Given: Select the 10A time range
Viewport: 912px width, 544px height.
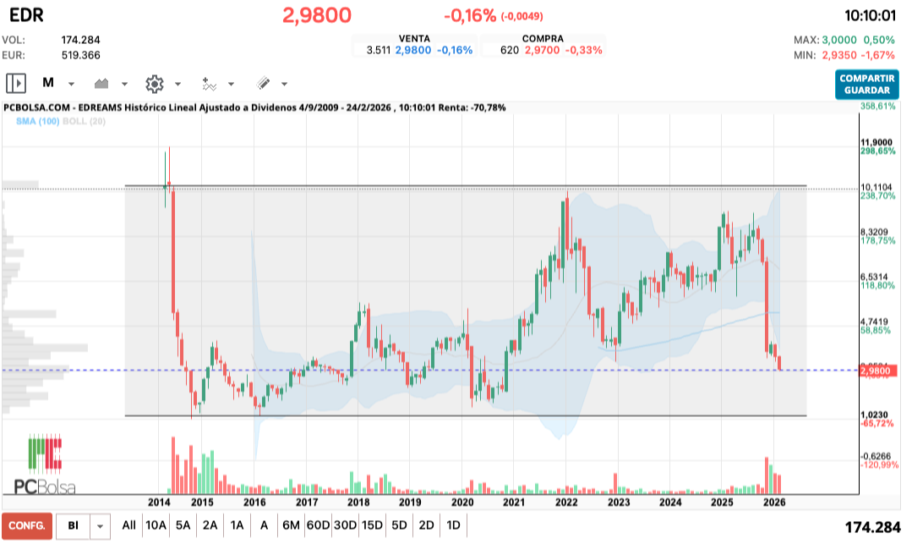Looking at the screenshot, I should (x=156, y=525).
